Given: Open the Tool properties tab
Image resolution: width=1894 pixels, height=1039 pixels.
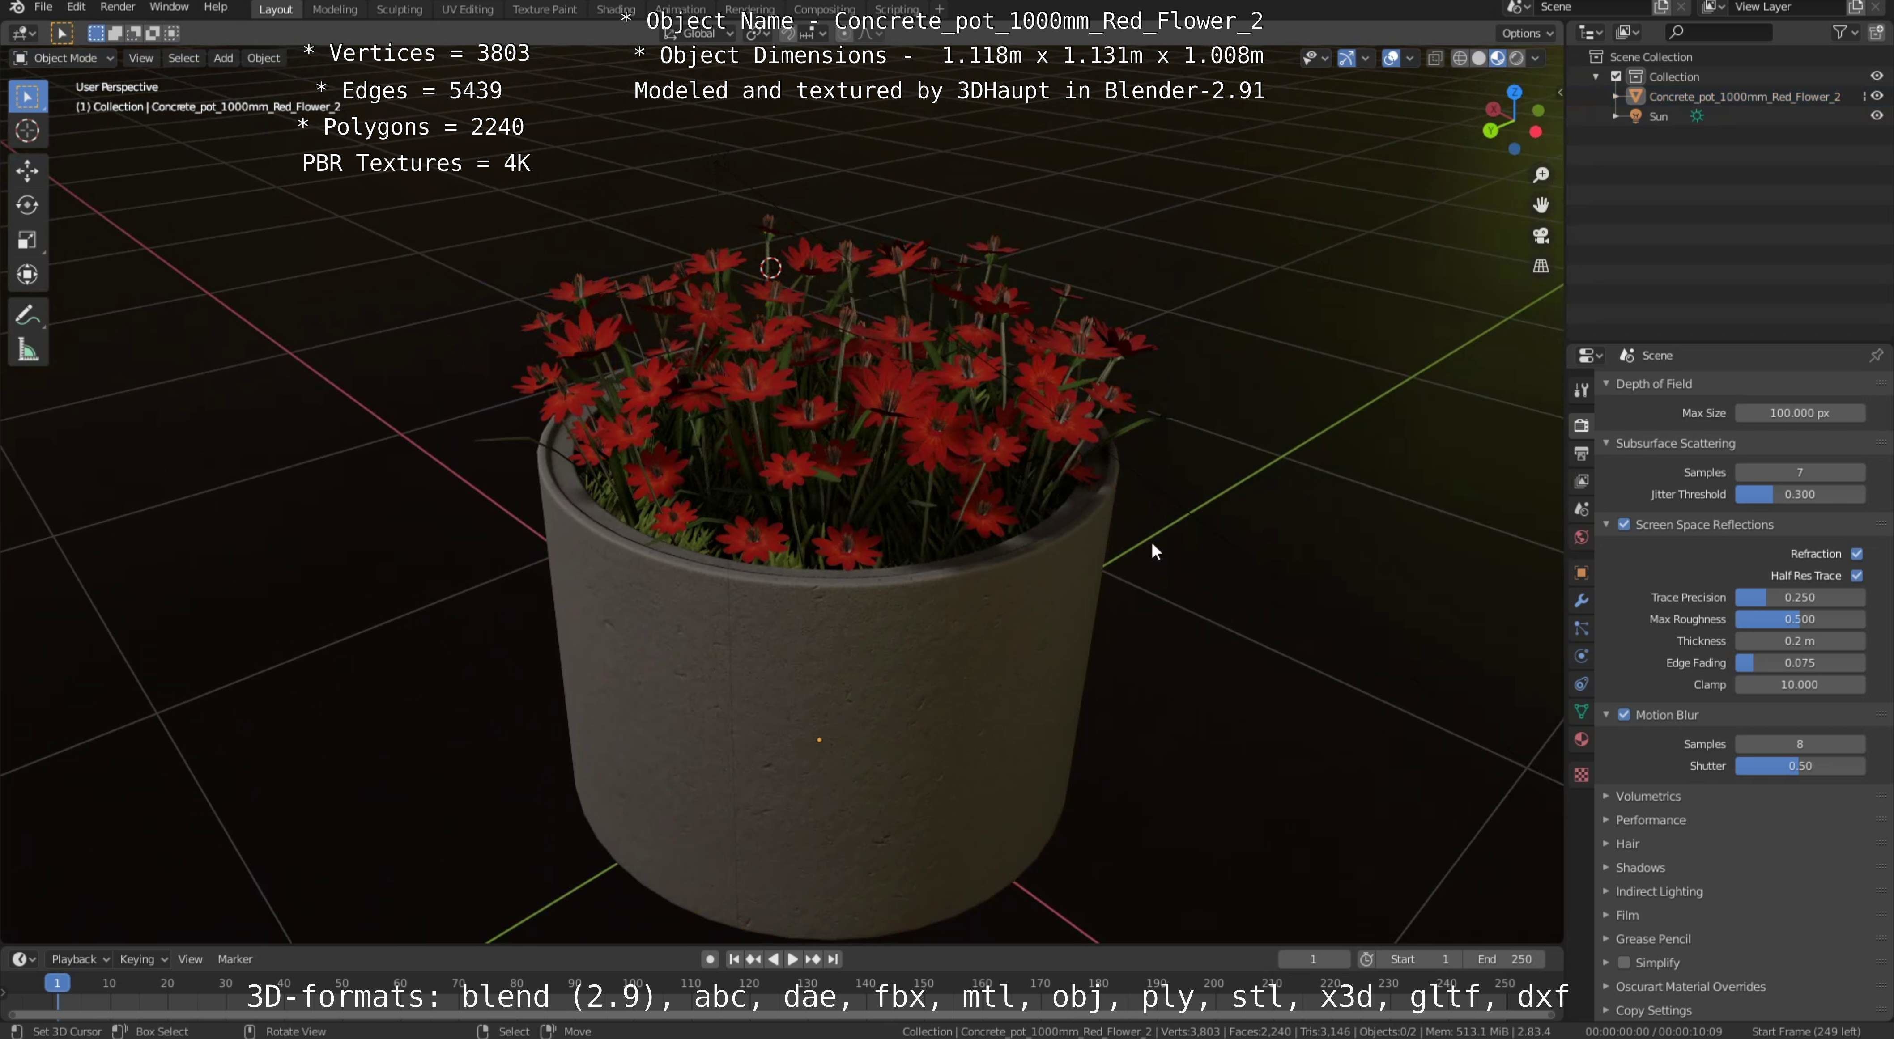Looking at the screenshot, I should coord(1582,390).
